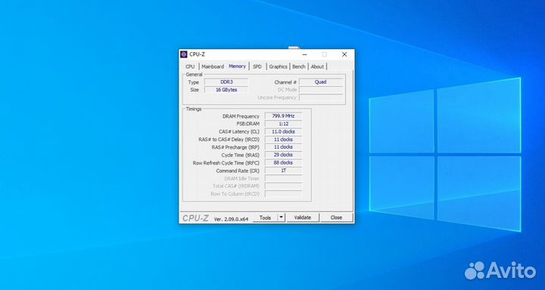Click the CPU-Z title bar text
Image resolution: width=545 pixels, height=290 pixels.
pos(197,54)
